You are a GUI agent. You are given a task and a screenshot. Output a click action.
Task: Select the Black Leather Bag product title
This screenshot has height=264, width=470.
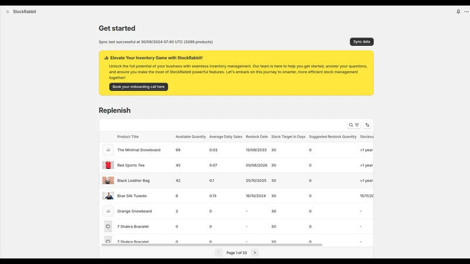coord(133,181)
